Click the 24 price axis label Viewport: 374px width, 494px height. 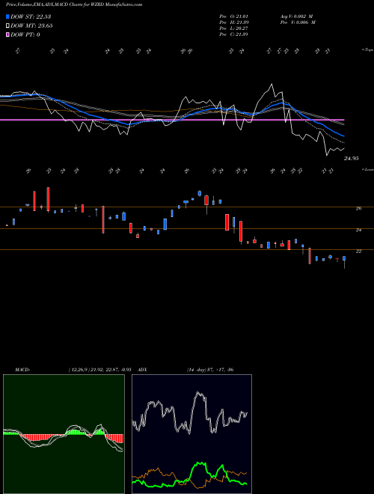click(x=358, y=230)
